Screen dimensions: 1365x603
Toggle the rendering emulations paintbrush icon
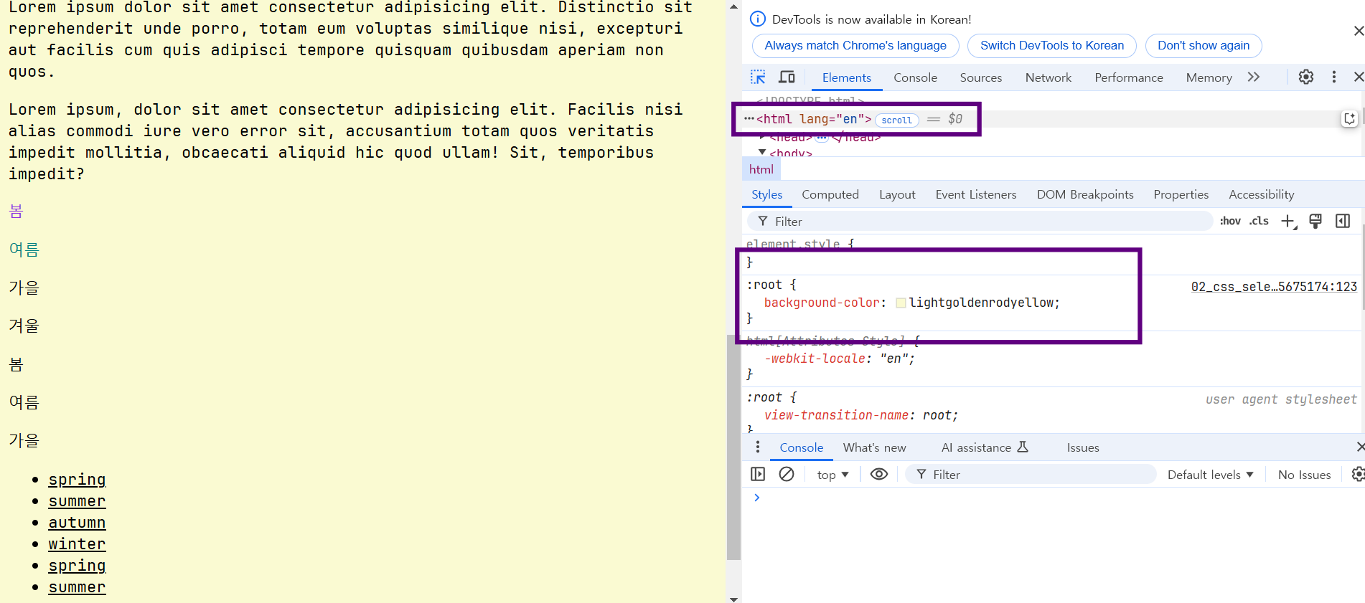tap(1315, 222)
